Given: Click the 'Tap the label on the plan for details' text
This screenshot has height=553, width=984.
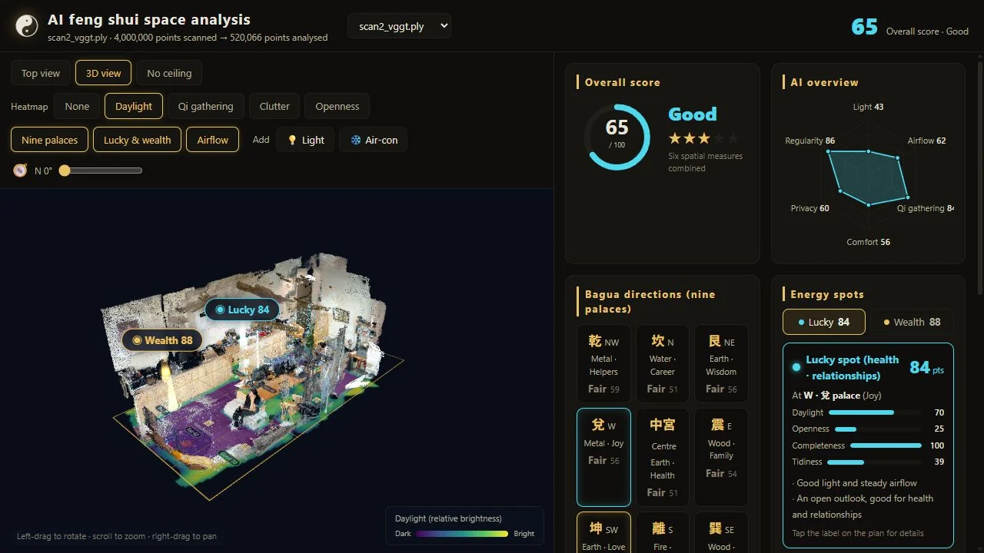Looking at the screenshot, I should click(858, 533).
